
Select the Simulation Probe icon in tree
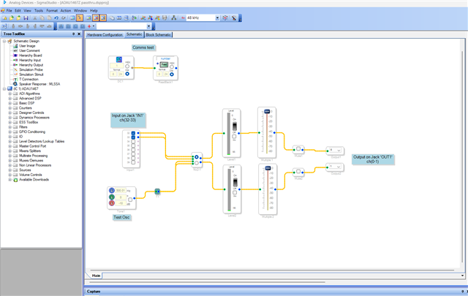click(x=15, y=70)
